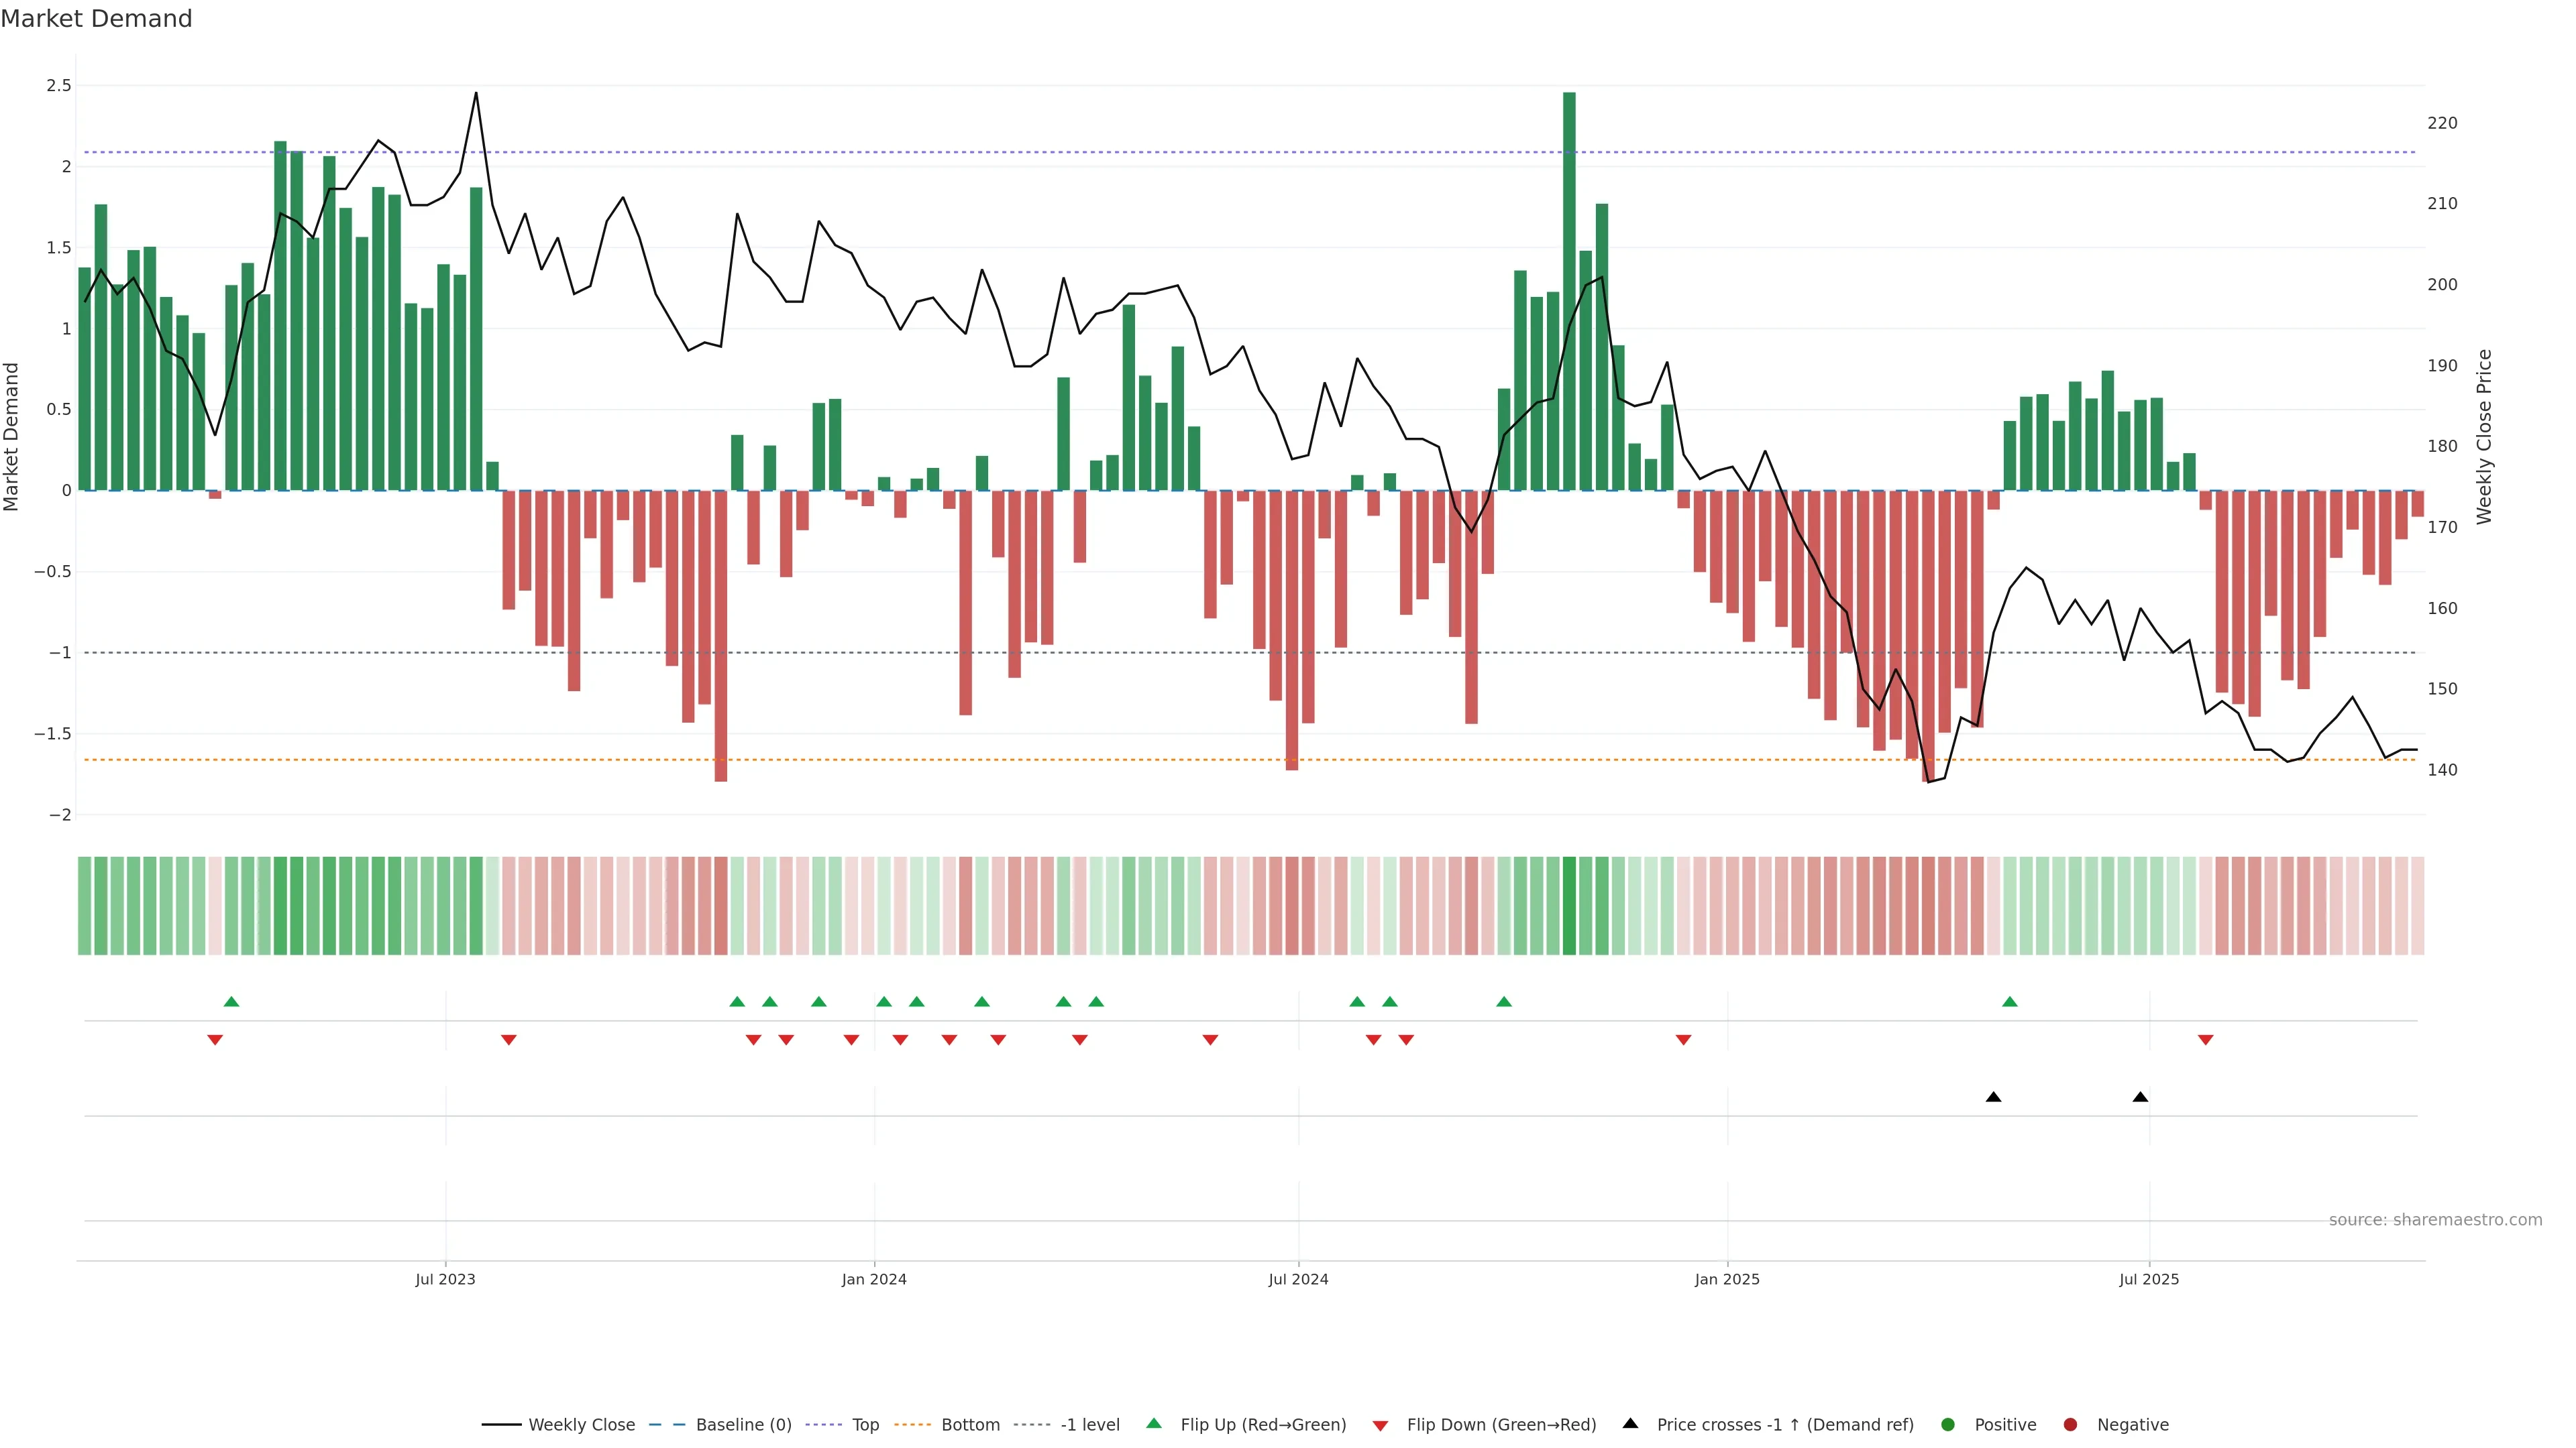This screenshot has height=1448, width=2576.
Task: Click the black Price crosses -1 legend triangle
Action: pos(1630,1423)
